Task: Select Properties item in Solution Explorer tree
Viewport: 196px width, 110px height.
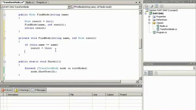Action: (161, 16)
